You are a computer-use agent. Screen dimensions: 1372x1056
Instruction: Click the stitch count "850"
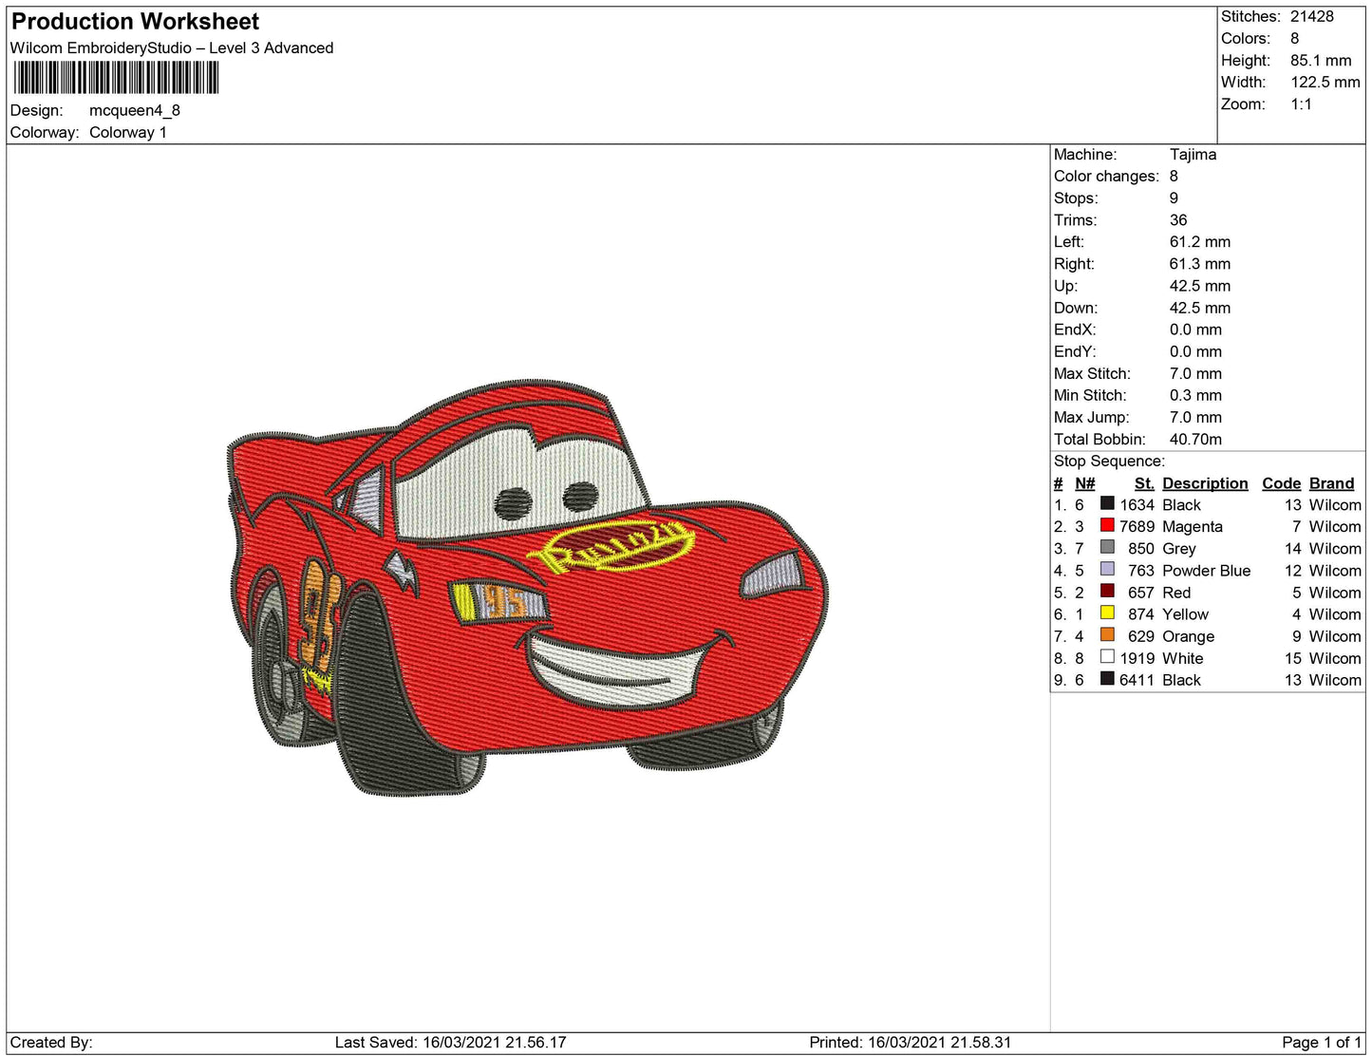pyautogui.click(x=1141, y=548)
